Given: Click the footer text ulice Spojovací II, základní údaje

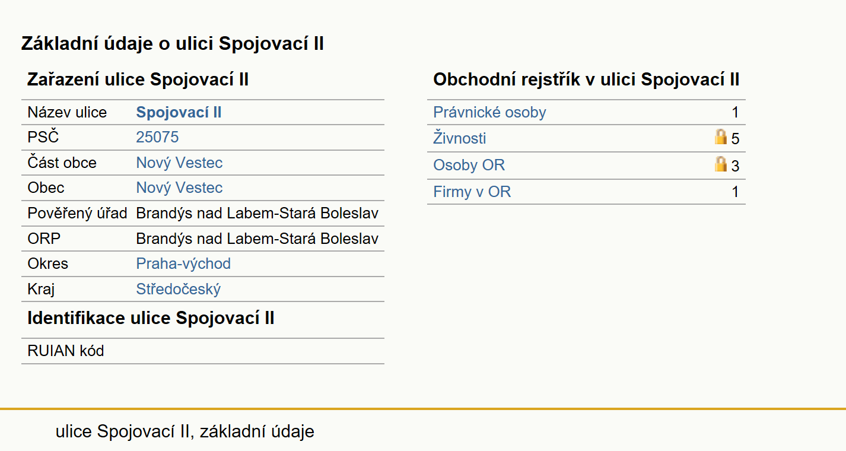Looking at the screenshot, I should click(x=185, y=431).
